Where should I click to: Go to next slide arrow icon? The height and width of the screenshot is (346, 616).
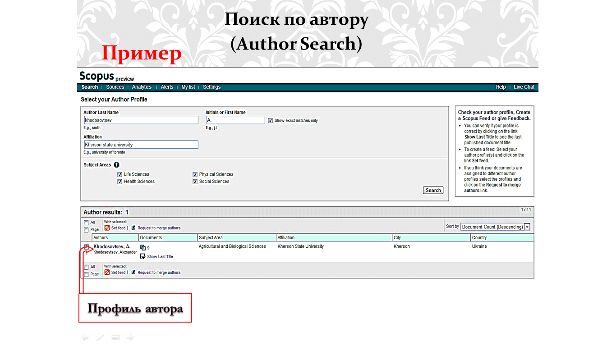(130, 337)
